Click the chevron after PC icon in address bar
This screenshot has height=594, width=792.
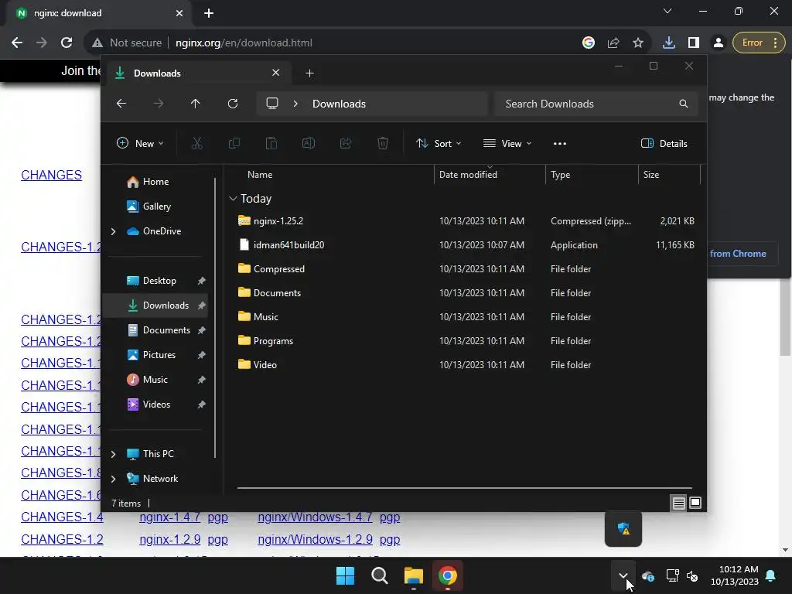click(x=295, y=104)
